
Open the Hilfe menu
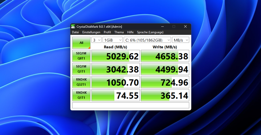point(130,32)
